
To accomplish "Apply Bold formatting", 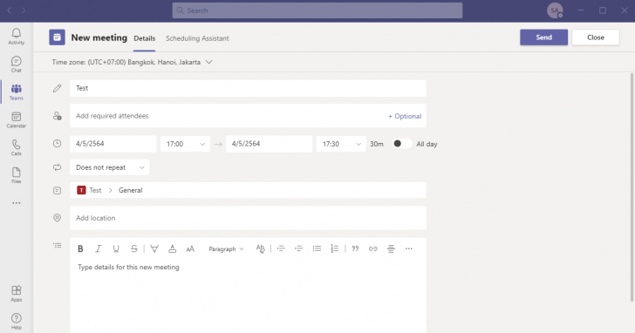I will pos(80,248).
